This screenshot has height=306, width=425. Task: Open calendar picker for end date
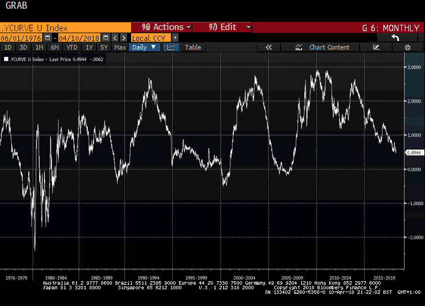[106, 37]
